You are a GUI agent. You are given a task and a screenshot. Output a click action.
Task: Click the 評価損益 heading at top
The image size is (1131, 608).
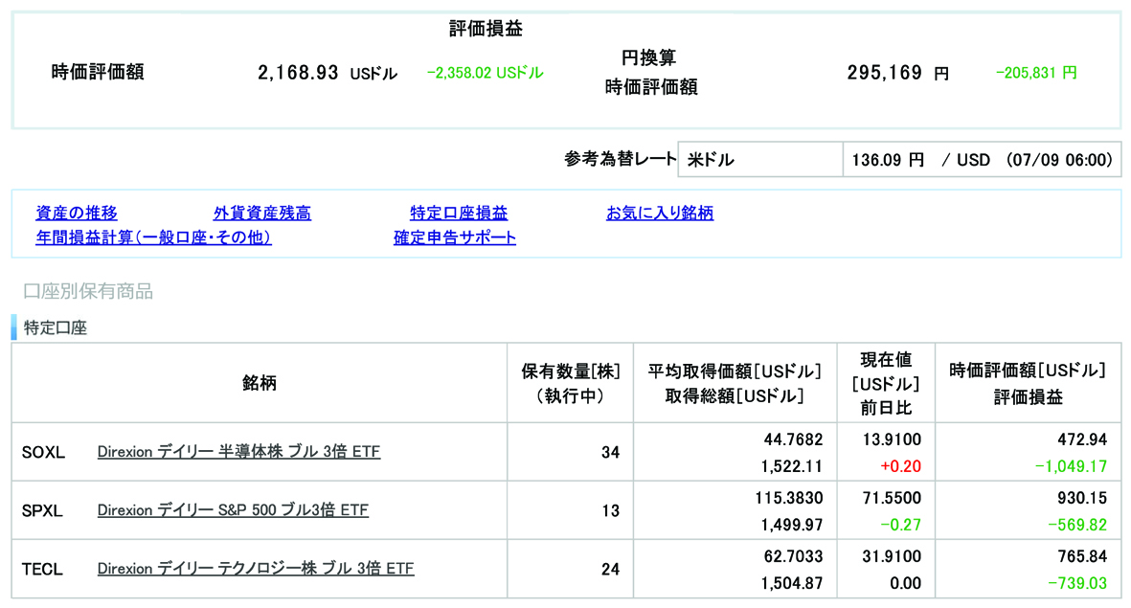486,28
